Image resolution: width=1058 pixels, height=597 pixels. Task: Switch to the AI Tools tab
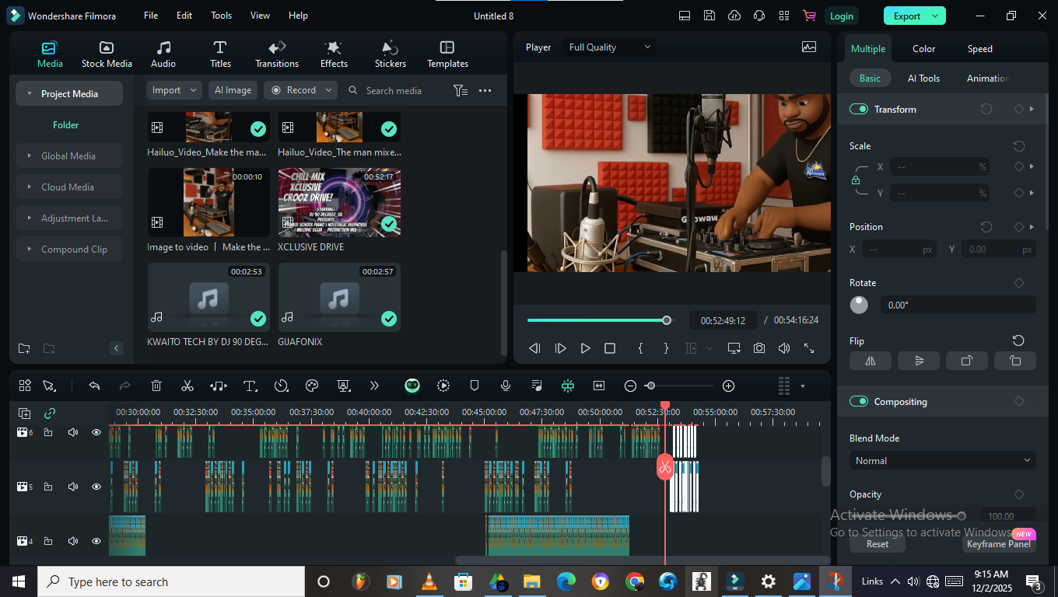point(923,79)
